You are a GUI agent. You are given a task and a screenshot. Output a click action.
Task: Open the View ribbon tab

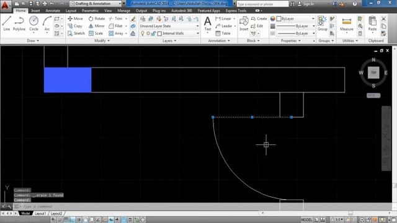(108, 11)
